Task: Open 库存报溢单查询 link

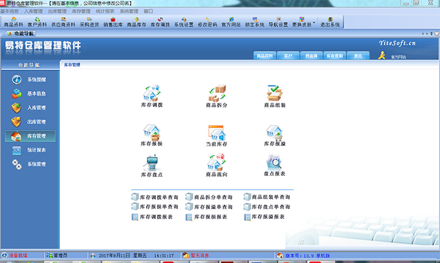Action: coord(209,207)
